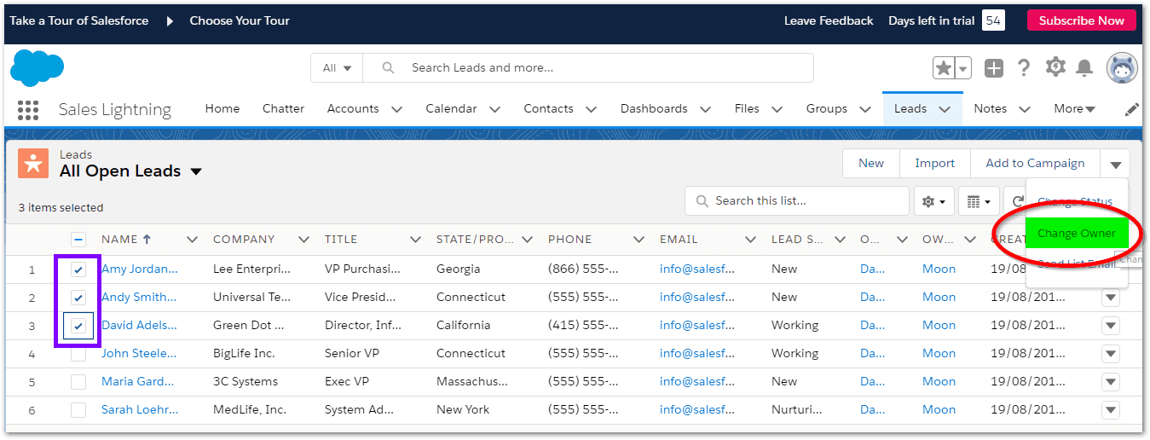
Task: Open the Favorites star icon
Action: coord(944,68)
